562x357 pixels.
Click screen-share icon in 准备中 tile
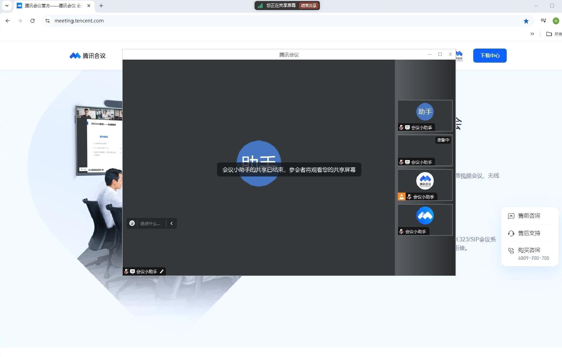(407, 162)
